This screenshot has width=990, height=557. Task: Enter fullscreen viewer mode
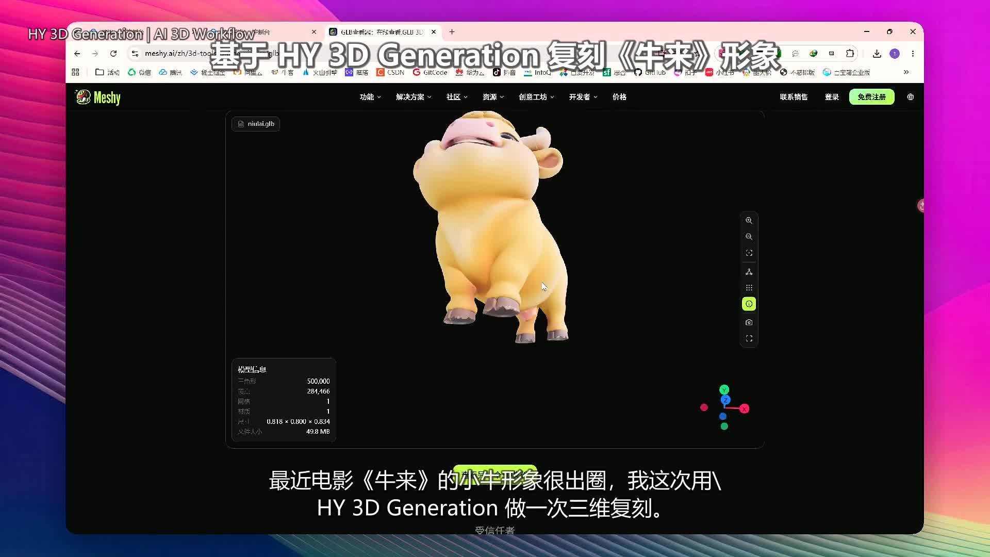click(749, 339)
